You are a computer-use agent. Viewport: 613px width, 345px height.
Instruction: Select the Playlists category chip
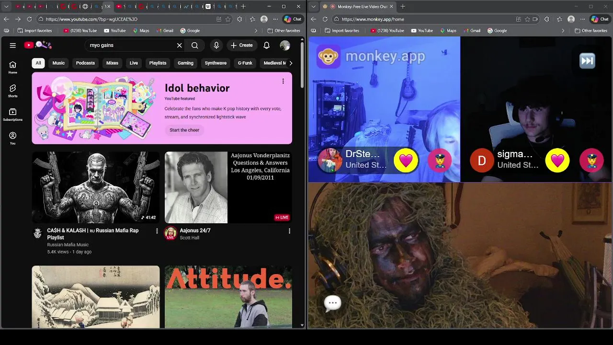point(158,63)
